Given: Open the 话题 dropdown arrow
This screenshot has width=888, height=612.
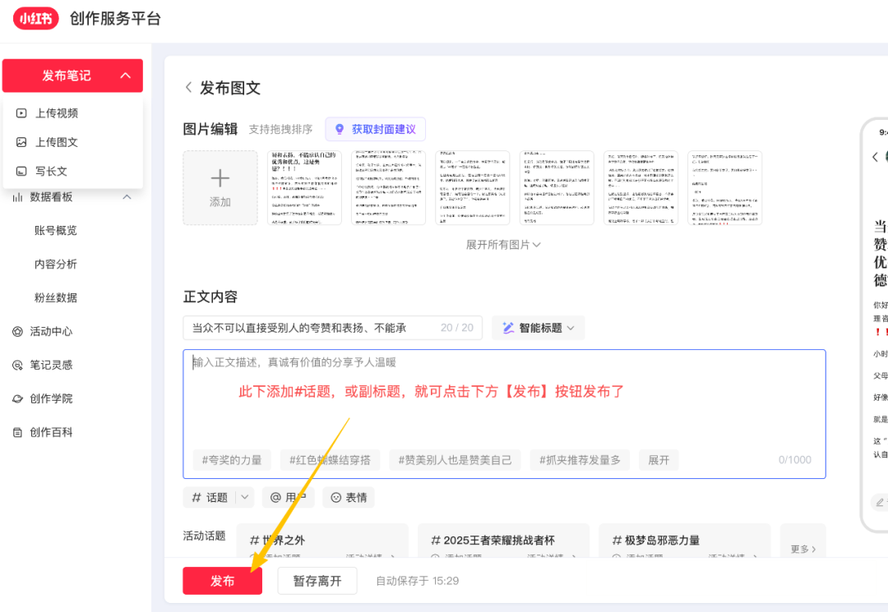Looking at the screenshot, I should click(245, 497).
